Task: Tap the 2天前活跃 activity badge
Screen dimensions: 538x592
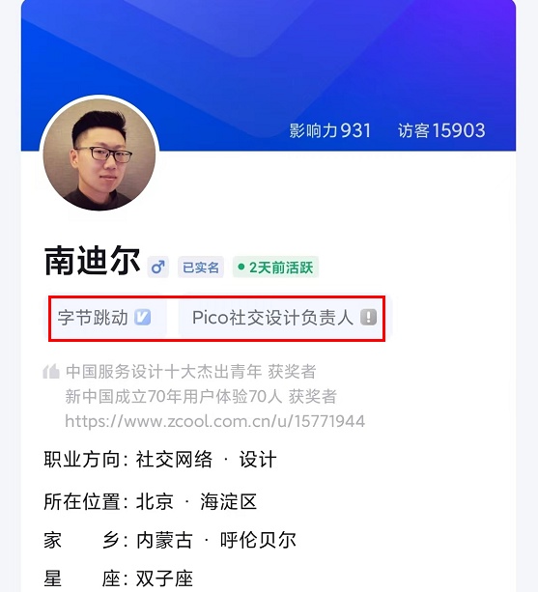Action: pyautogui.click(x=275, y=268)
